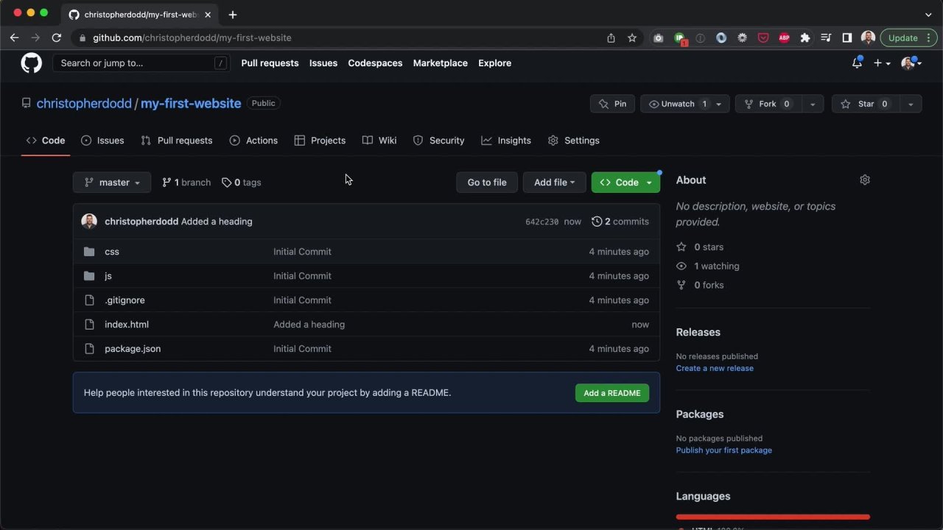
Task: Click the Add a README button
Action: [611, 393]
